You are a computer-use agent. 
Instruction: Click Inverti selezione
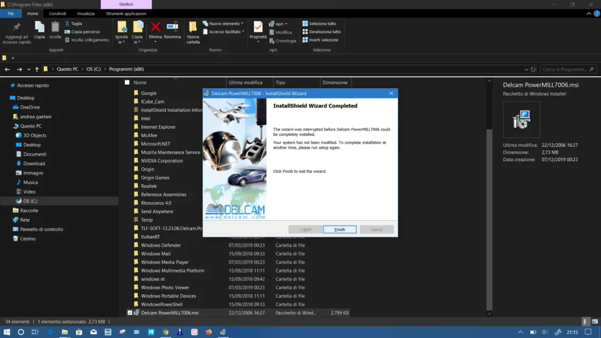click(320, 40)
